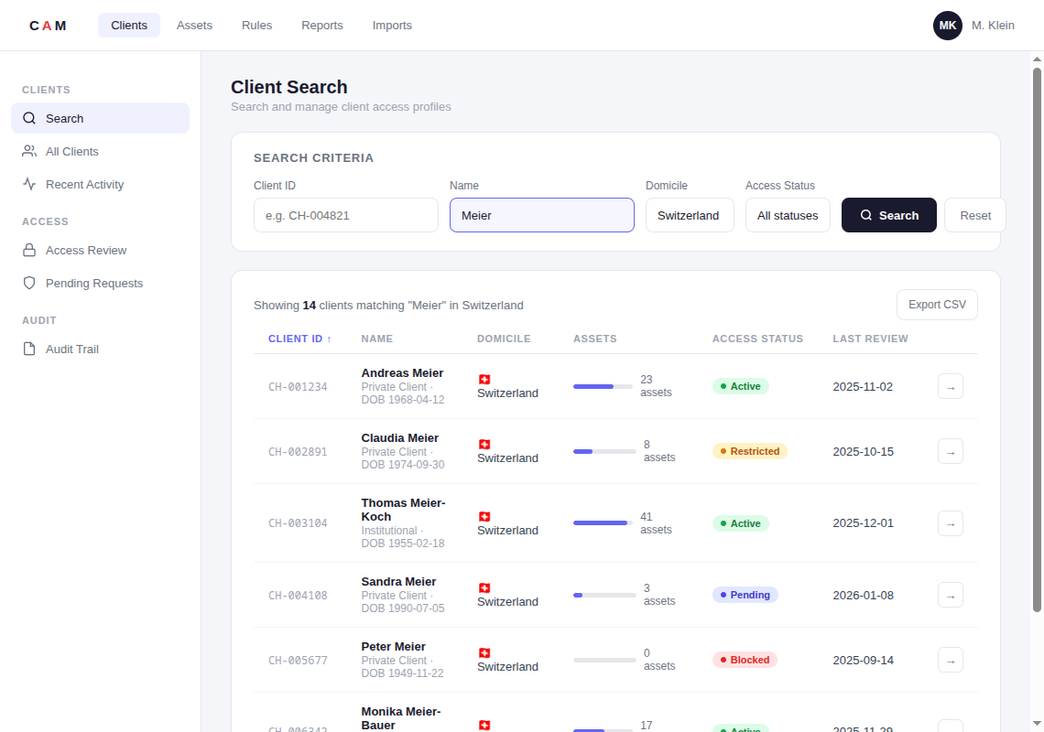Open Andreas Meier's profile arrow button
Screen dimensions: 1044x732
[x=950, y=386]
